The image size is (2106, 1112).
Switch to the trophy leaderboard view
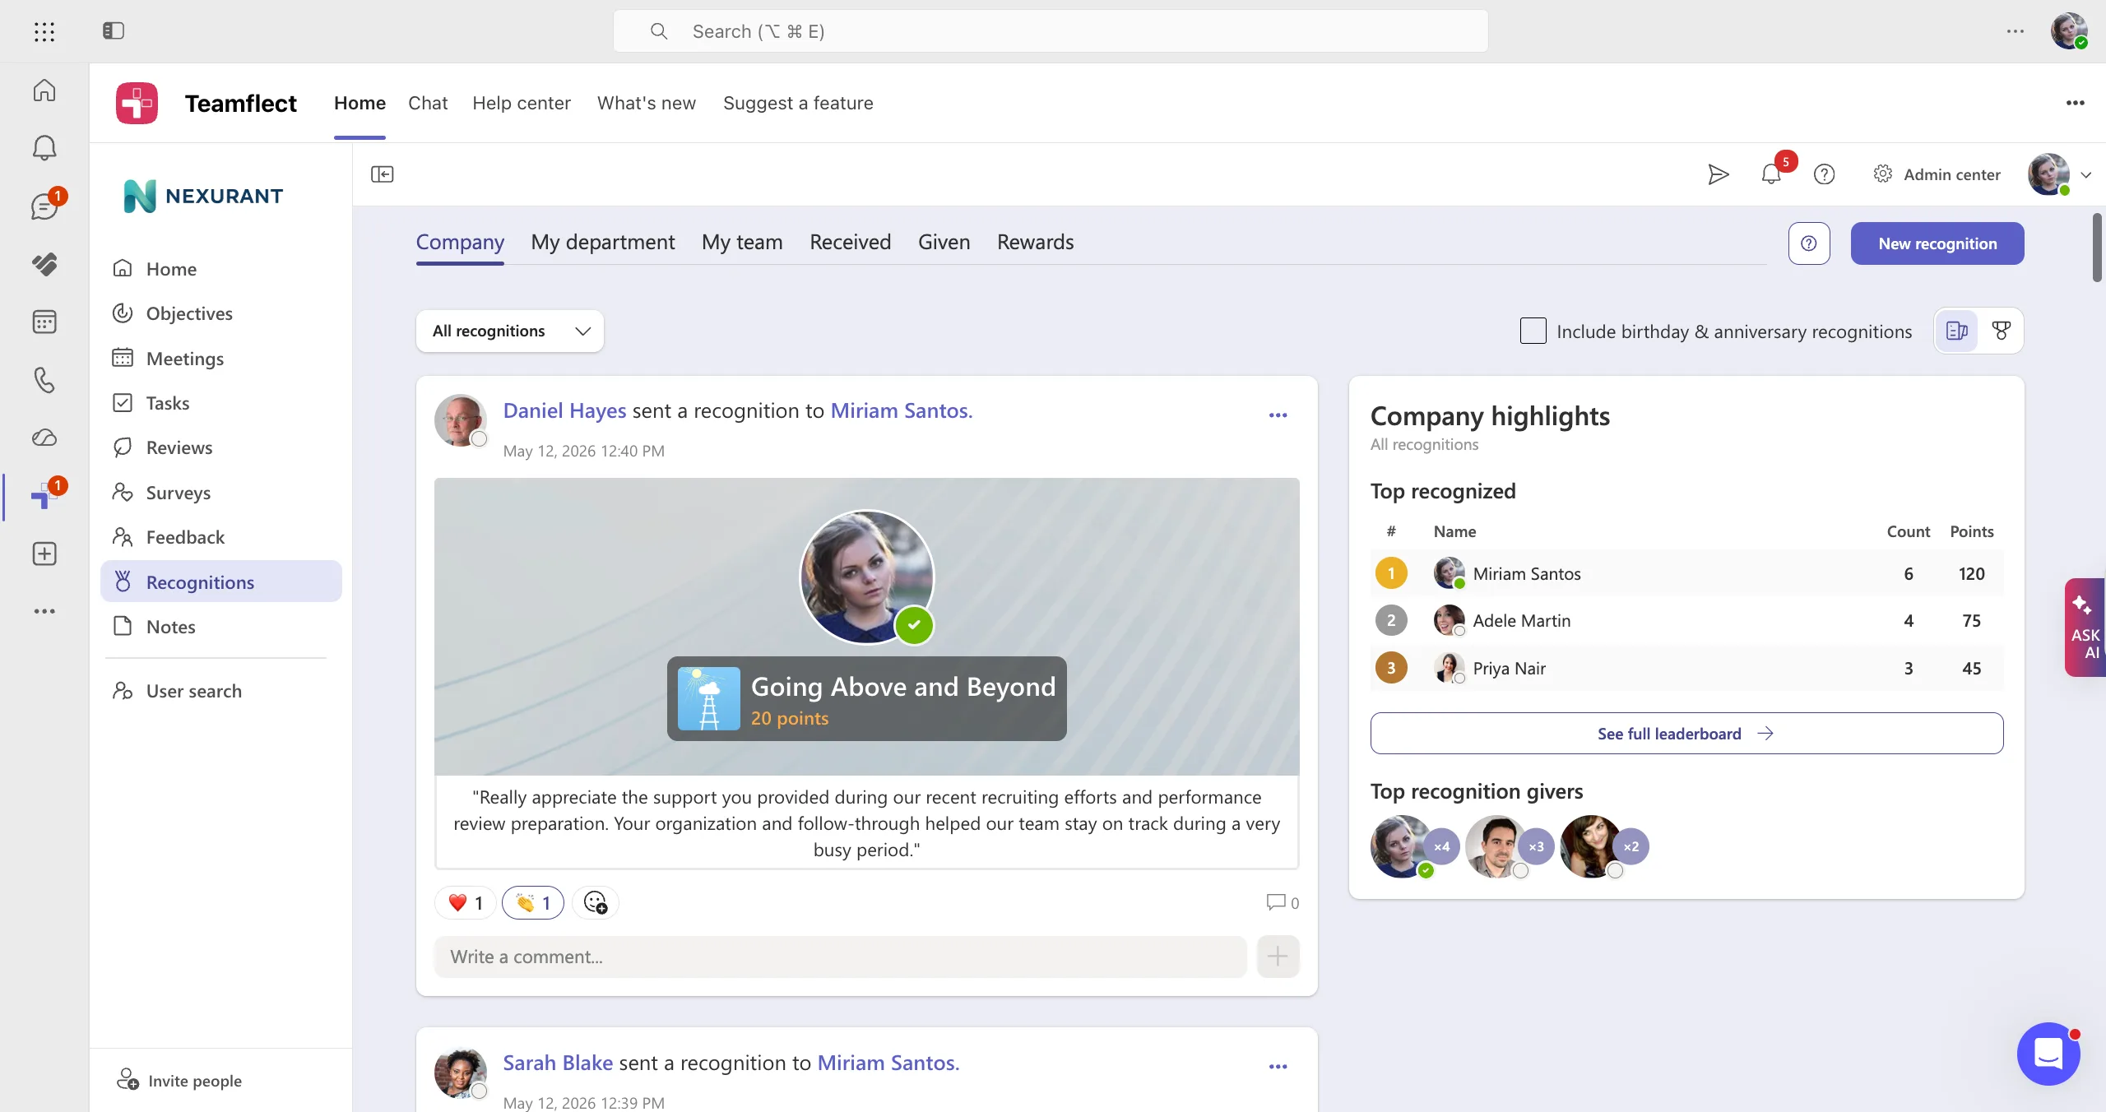2002,331
